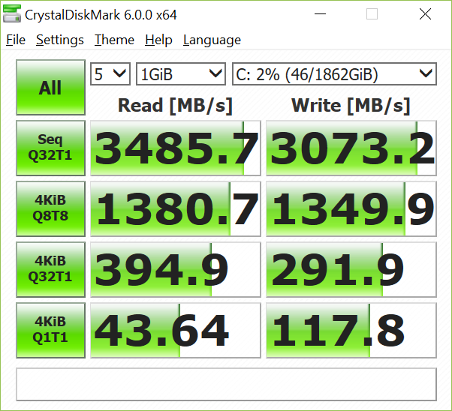Open the Language menu
Image resolution: width=452 pixels, height=411 pixels.
(x=212, y=40)
